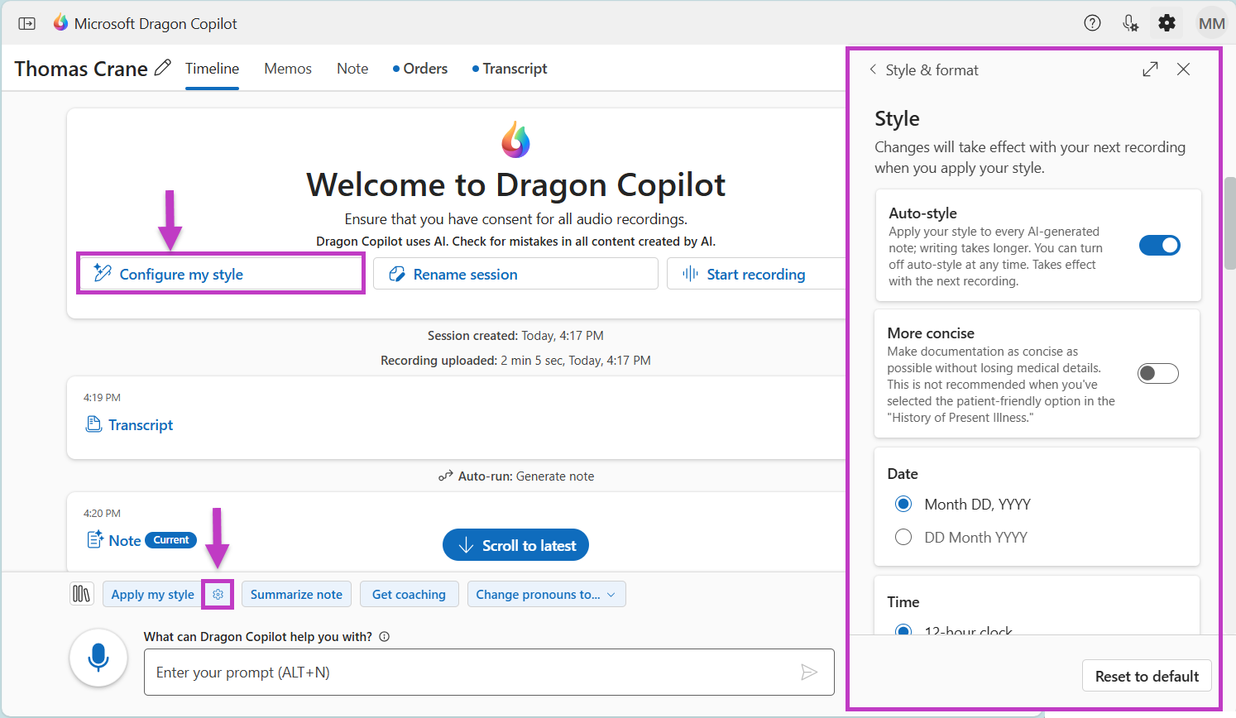Click Reset to default button
Screen dimensions: 1236x718
(1147, 676)
